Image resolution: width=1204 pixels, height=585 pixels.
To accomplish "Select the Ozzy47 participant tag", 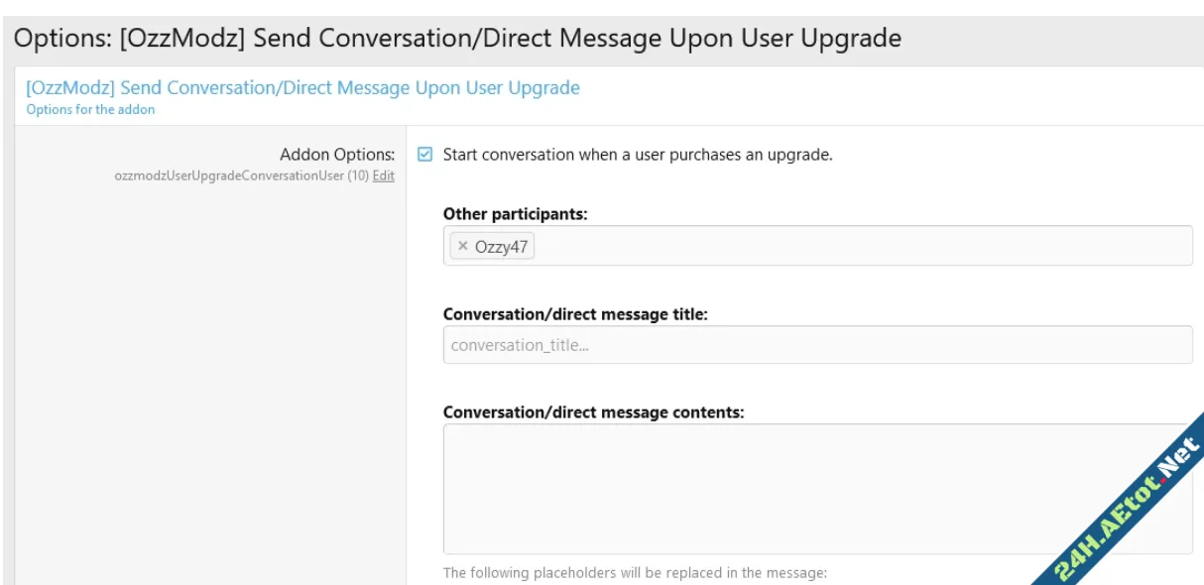I will tap(501, 247).
